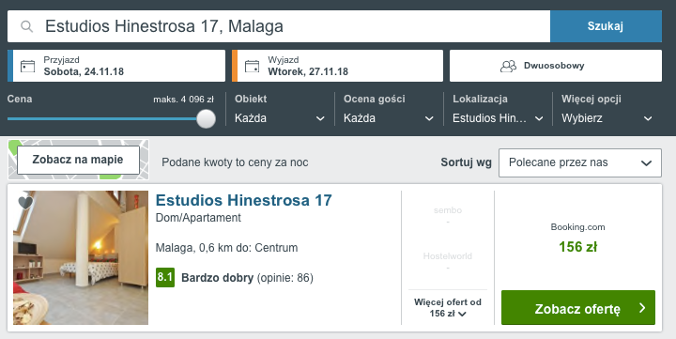Screen dimensions: 676x339
Task: Open the Przyjazd arrival date picker
Action: tap(116, 66)
